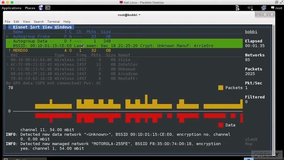Click the muted volume icon

[x=250, y=8]
